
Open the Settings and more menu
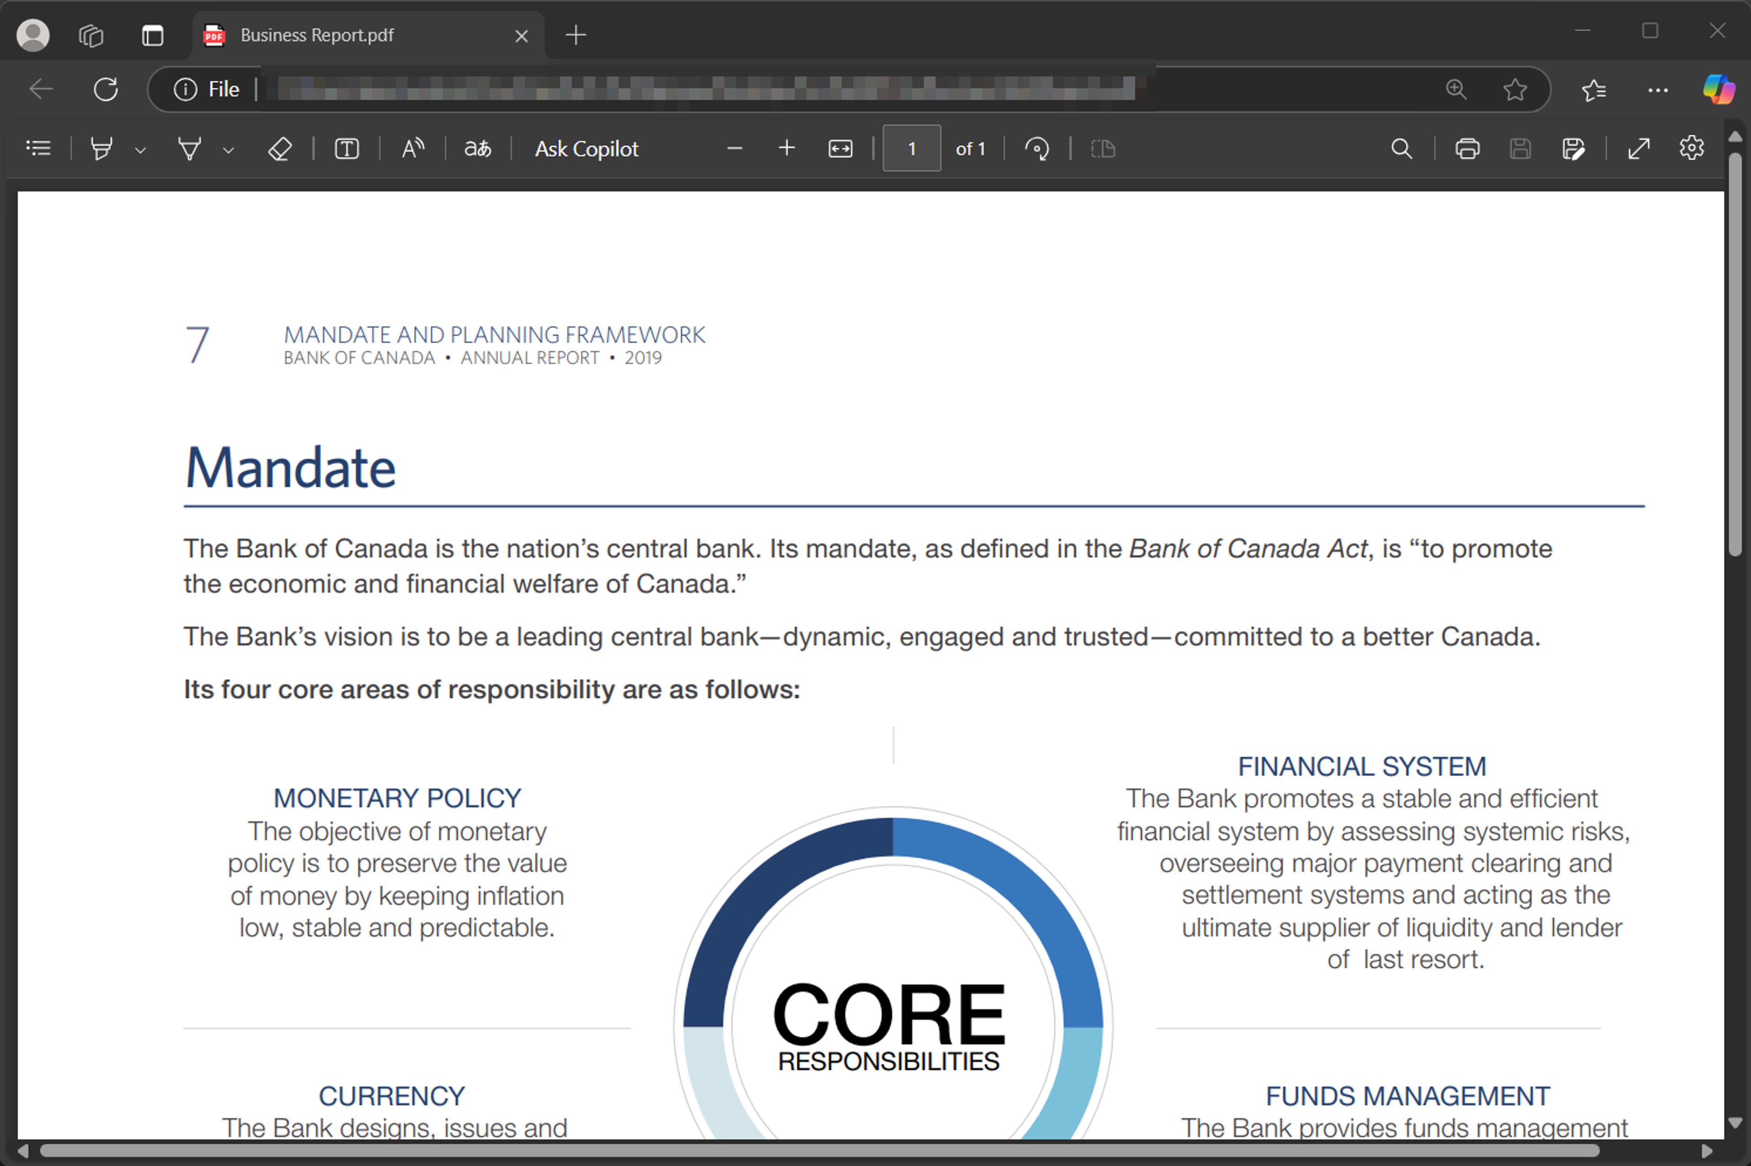[x=1657, y=90]
